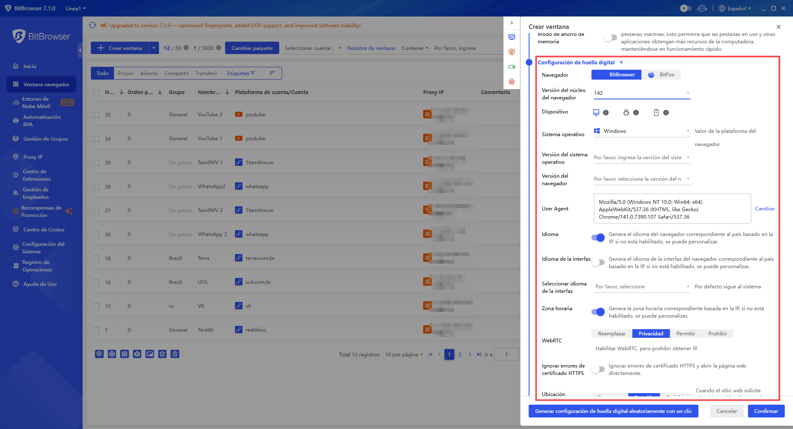Toggle Modo de ahorro de memoria switch

pyautogui.click(x=610, y=38)
